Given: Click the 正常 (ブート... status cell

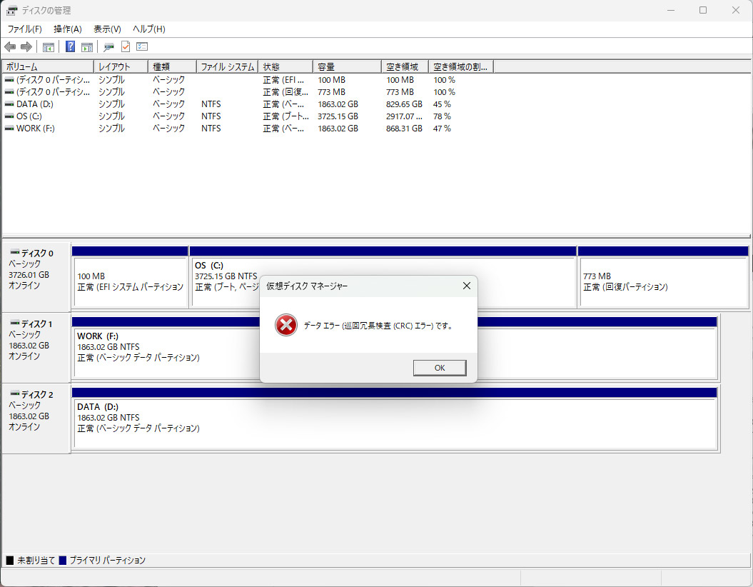Looking at the screenshot, I should pos(285,116).
